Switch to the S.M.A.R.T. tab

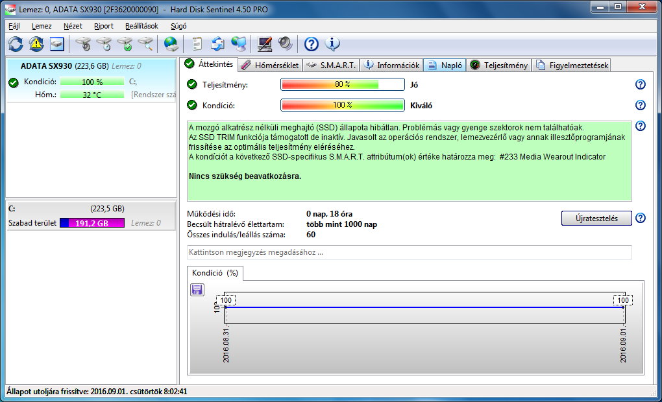332,65
